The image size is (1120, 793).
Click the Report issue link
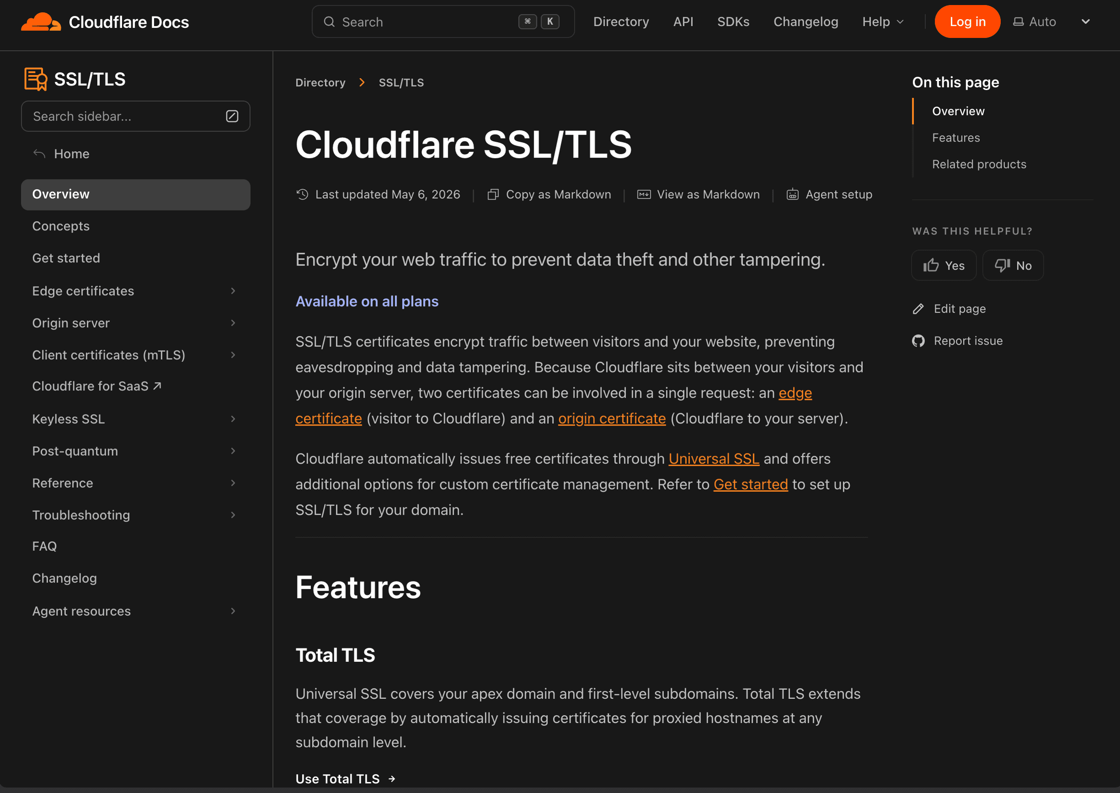957,341
